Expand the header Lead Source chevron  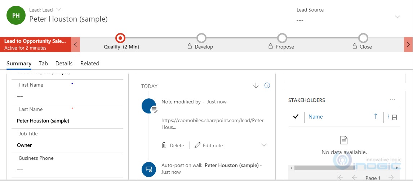(x=398, y=17)
